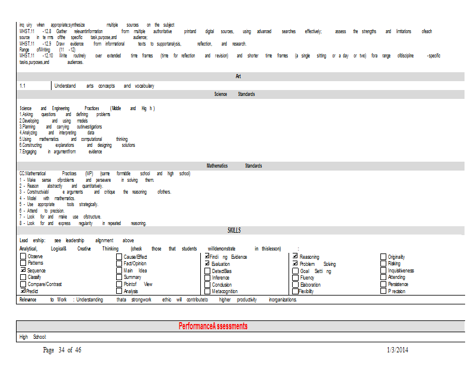
Task: Tick the Fact/Opinion checkbox
Action: tap(119, 264)
